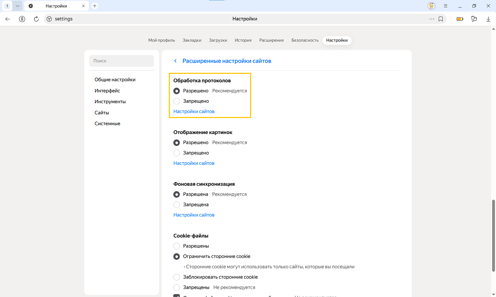Expand the tab list dropdown arrow
The image size is (496, 297).
click(x=17, y=6)
